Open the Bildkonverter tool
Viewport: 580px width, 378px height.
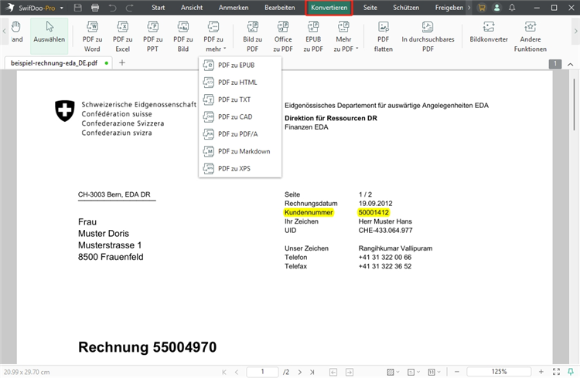[x=489, y=32]
